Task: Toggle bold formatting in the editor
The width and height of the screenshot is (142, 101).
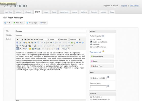Action: [17, 39]
